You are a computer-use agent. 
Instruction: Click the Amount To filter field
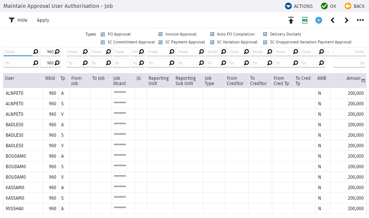350,63
